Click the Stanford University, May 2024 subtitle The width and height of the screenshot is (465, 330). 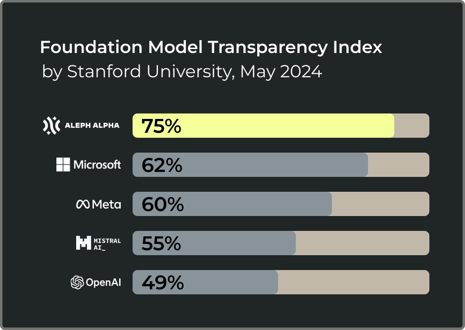(x=182, y=72)
